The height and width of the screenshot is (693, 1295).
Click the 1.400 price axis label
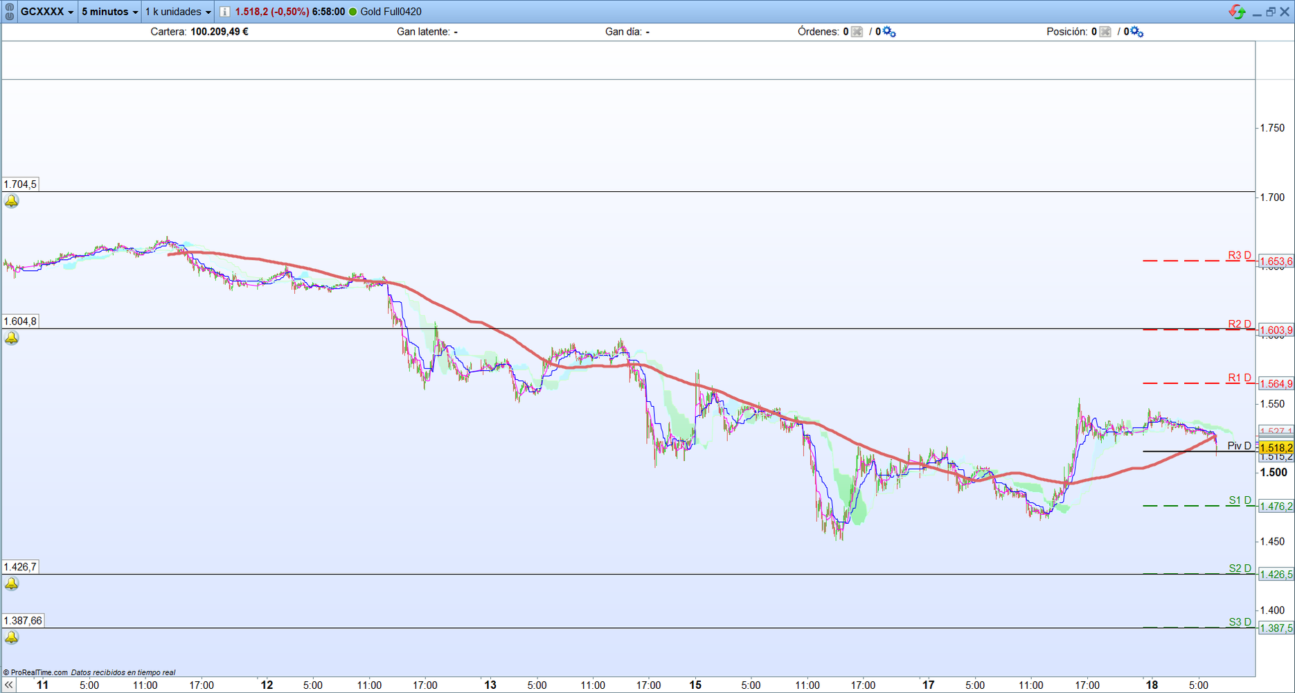[1272, 611]
